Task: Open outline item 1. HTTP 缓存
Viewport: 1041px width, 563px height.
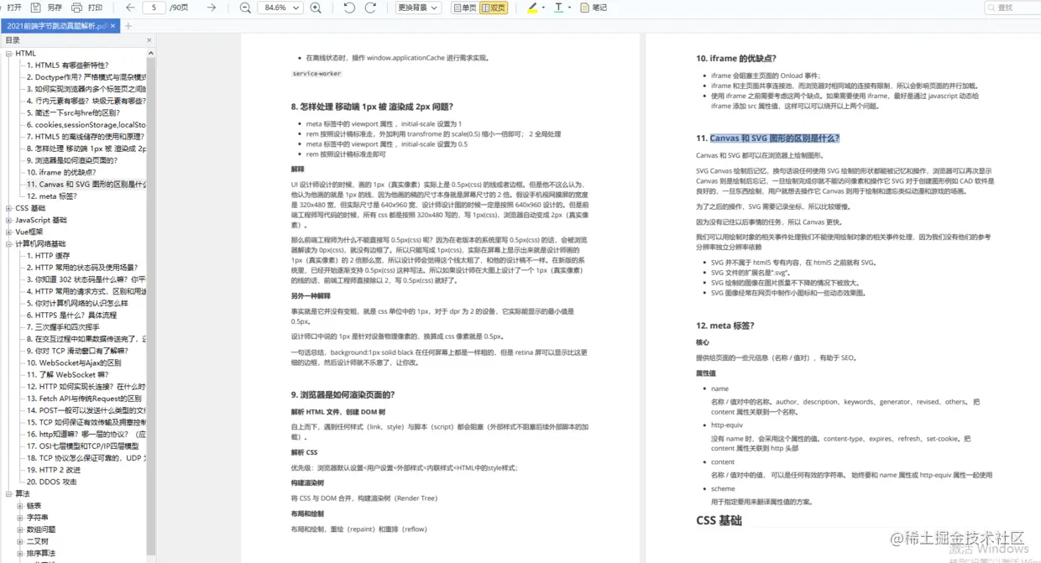Action: (49, 255)
